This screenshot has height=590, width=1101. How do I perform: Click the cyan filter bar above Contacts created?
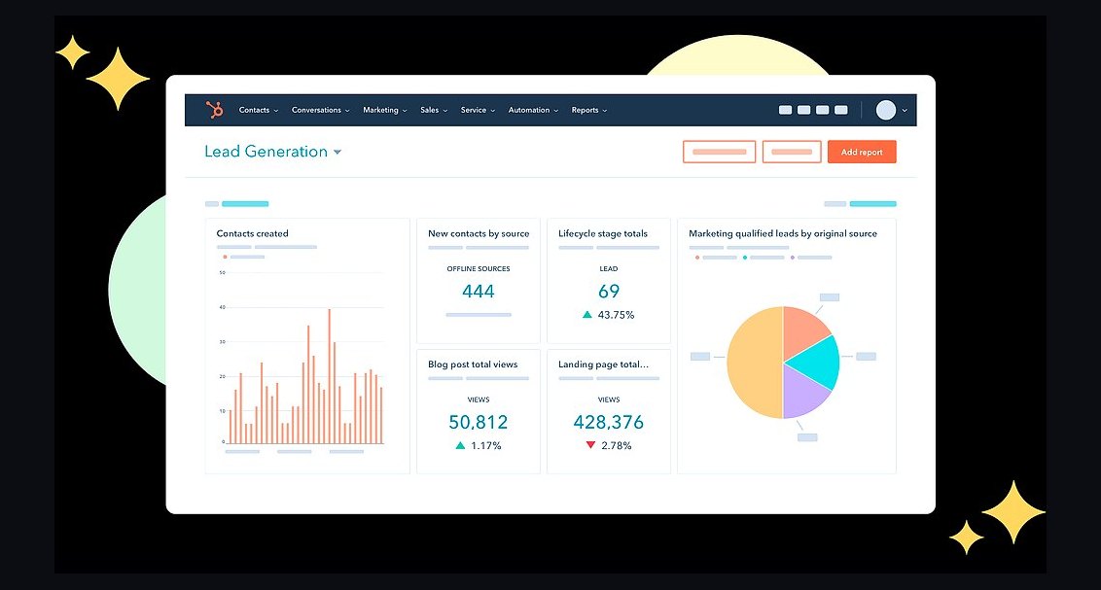point(245,204)
